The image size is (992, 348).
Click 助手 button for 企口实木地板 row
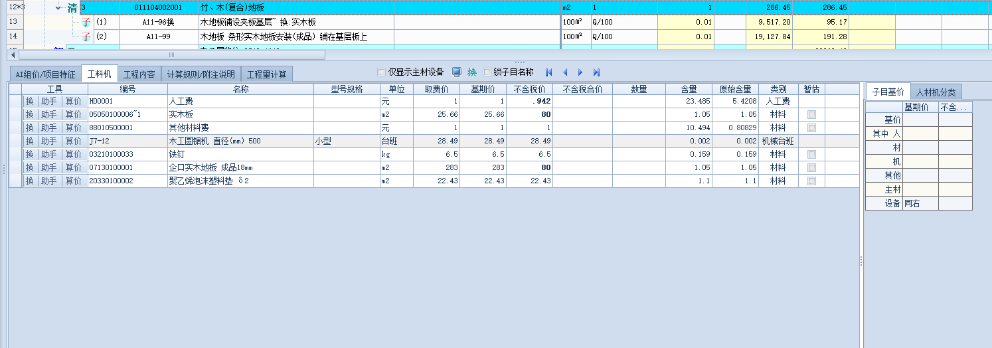(x=49, y=167)
